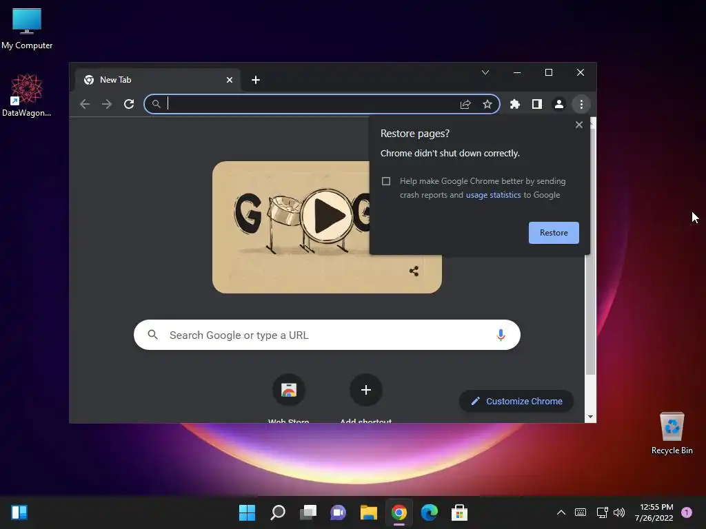Select the New Tab tab
Viewport: 706px width, 529px height.
[x=157, y=80]
